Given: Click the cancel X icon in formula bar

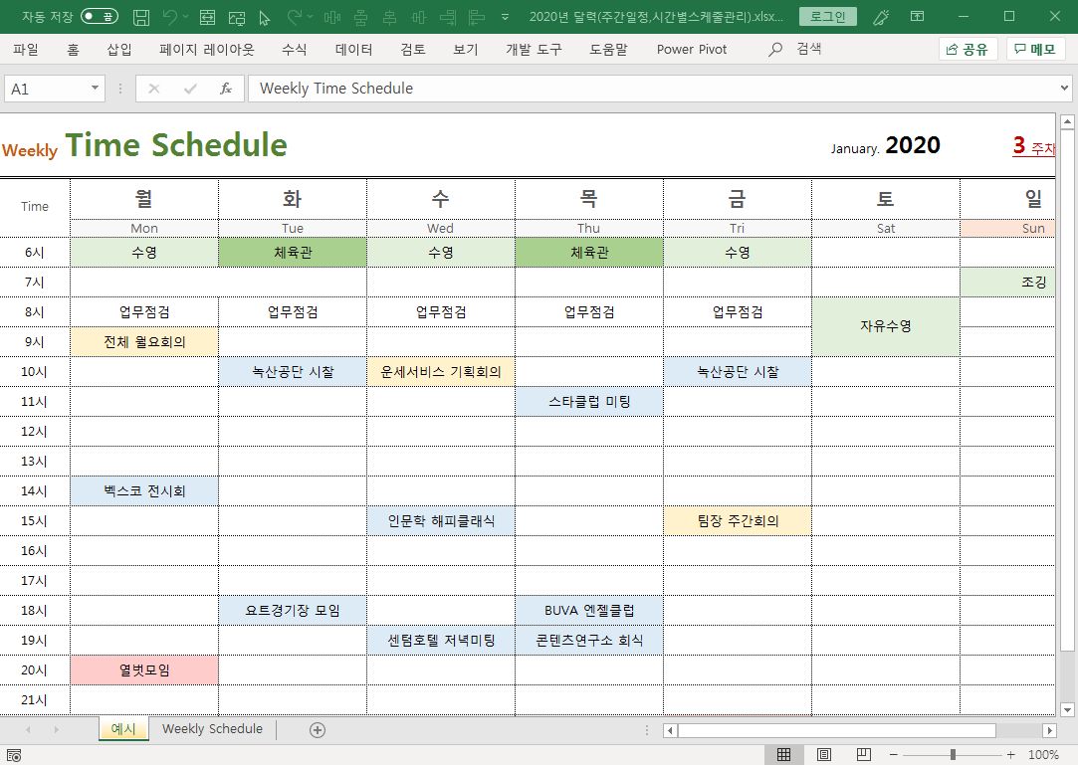Looking at the screenshot, I should pos(154,89).
